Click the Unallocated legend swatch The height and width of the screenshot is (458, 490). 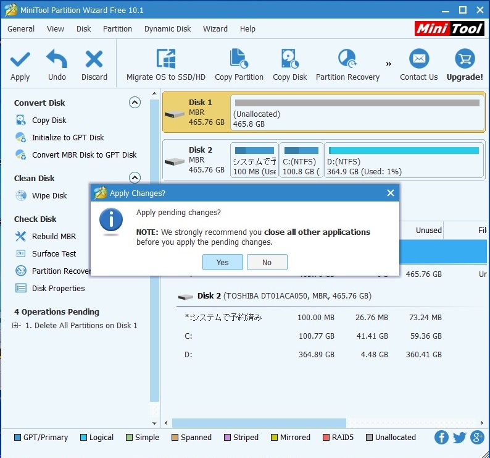(x=369, y=438)
